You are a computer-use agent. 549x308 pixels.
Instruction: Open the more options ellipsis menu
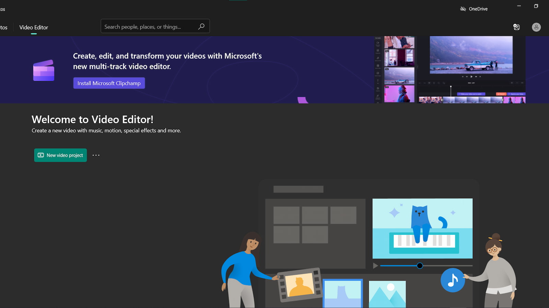coord(96,155)
